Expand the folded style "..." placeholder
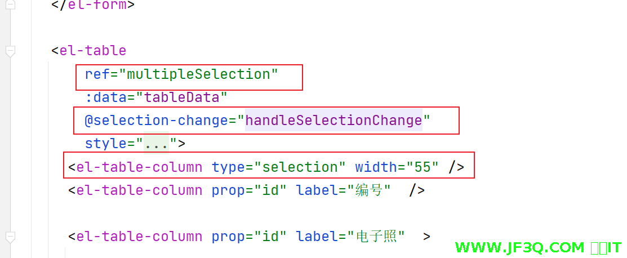This screenshot has width=627, height=258. [x=156, y=144]
